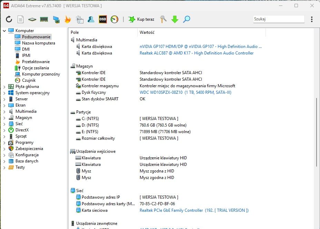
Task: Click the green download arrow icon
Action: [175, 19]
